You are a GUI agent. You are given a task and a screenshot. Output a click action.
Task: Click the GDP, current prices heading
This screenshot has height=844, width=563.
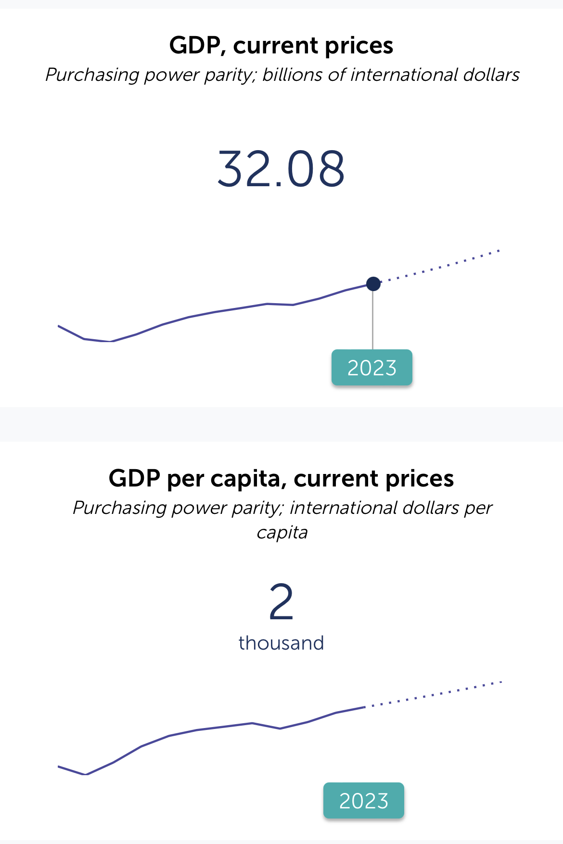(x=281, y=45)
